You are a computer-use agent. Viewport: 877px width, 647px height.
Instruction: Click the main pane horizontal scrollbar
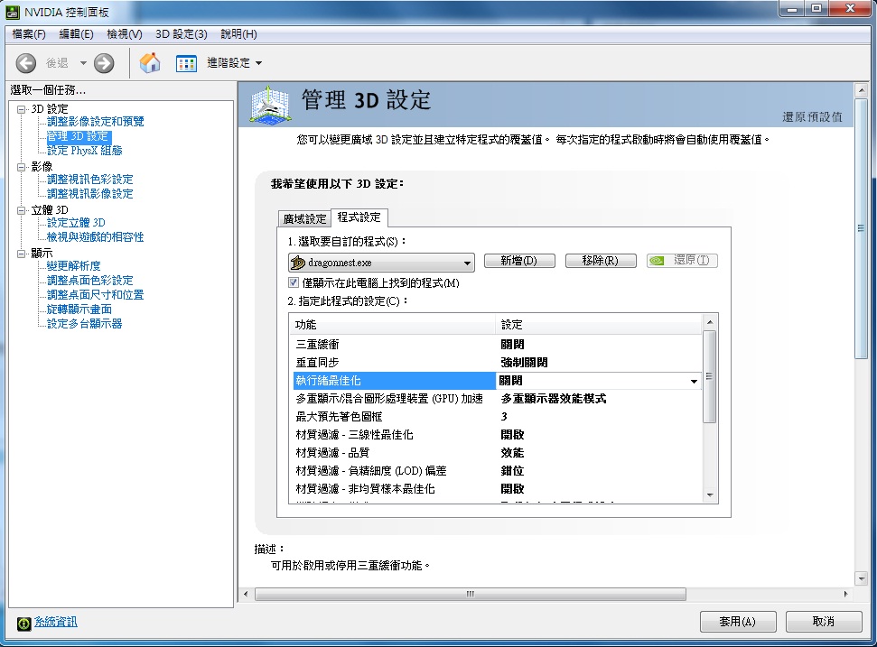tap(471, 594)
